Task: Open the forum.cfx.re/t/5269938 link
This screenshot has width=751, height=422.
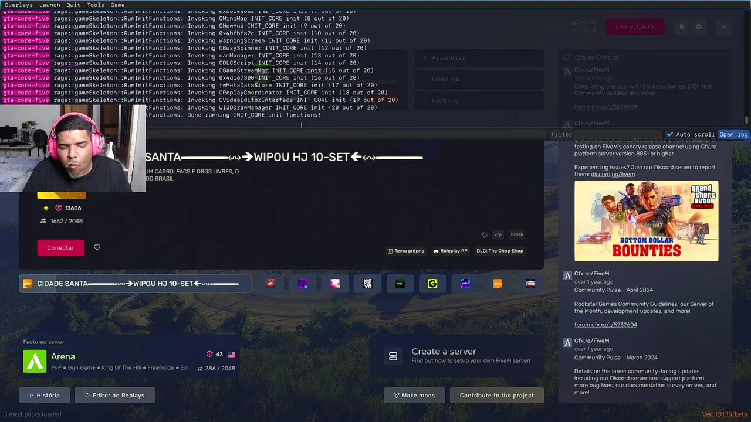Action: (x=605, y=107)
